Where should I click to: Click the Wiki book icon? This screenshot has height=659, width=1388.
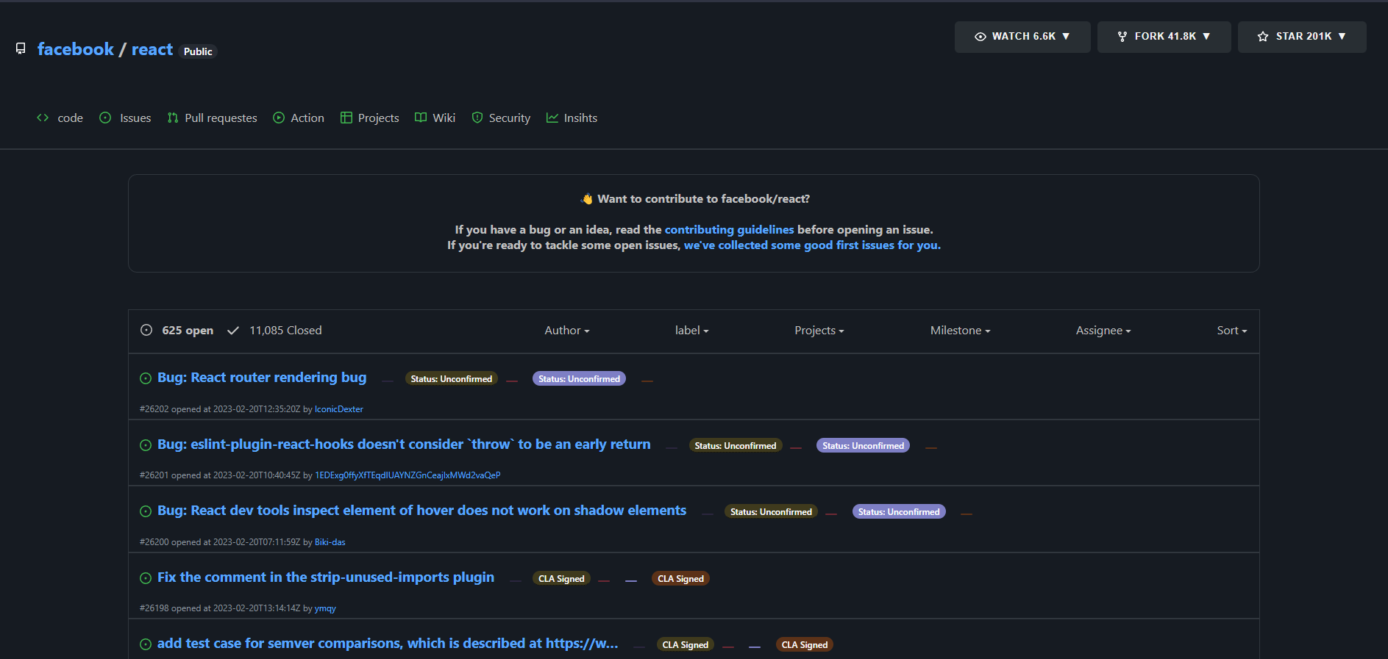point(421,118)
